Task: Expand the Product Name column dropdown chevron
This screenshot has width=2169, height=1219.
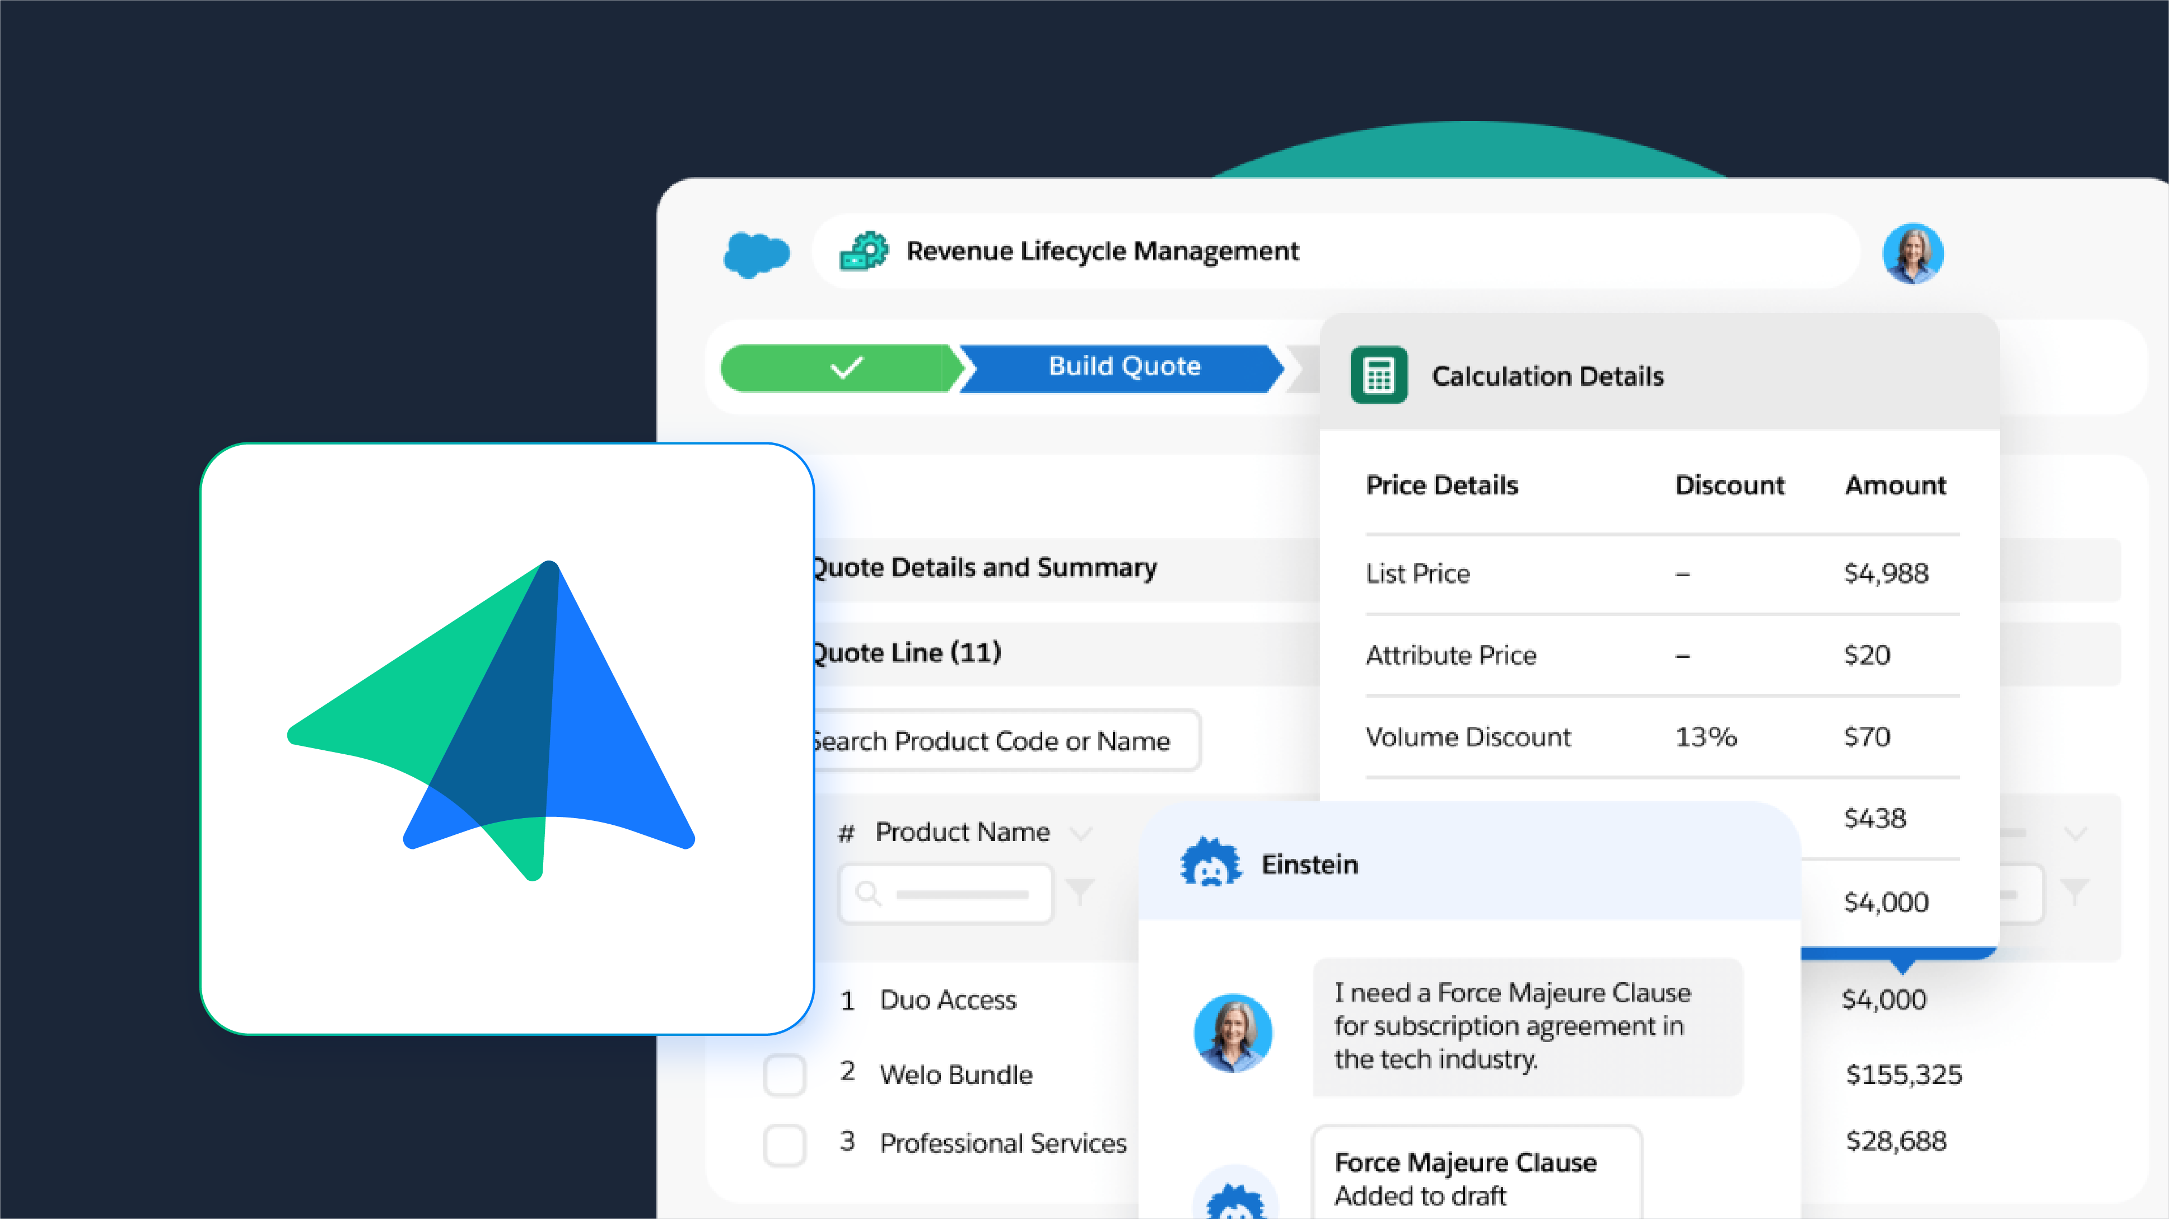Action: (x=1080, y=833)
